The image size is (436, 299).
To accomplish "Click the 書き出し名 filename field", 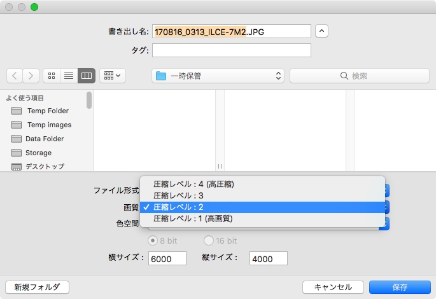I will (231, 31).
